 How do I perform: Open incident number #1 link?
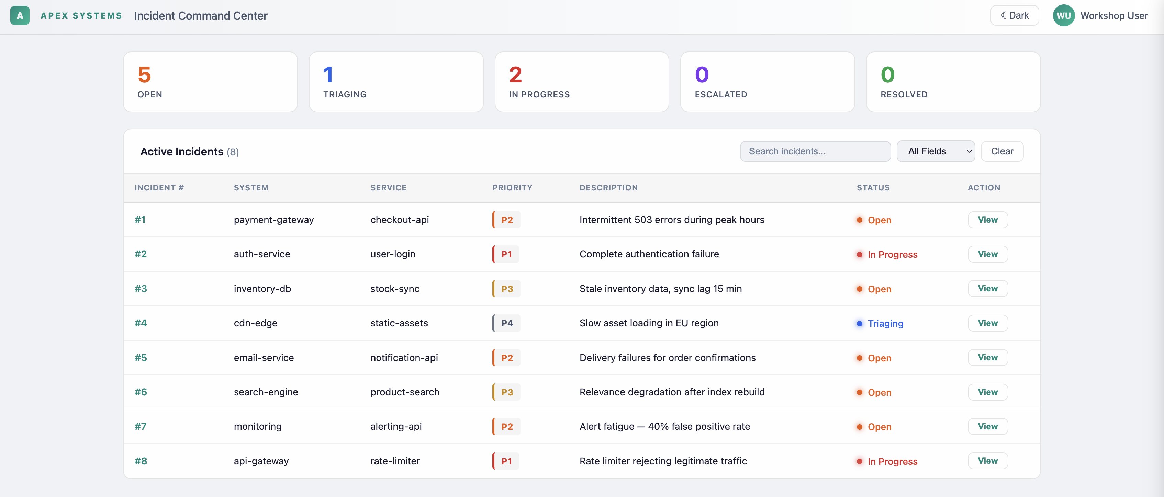tap(140, 220)
